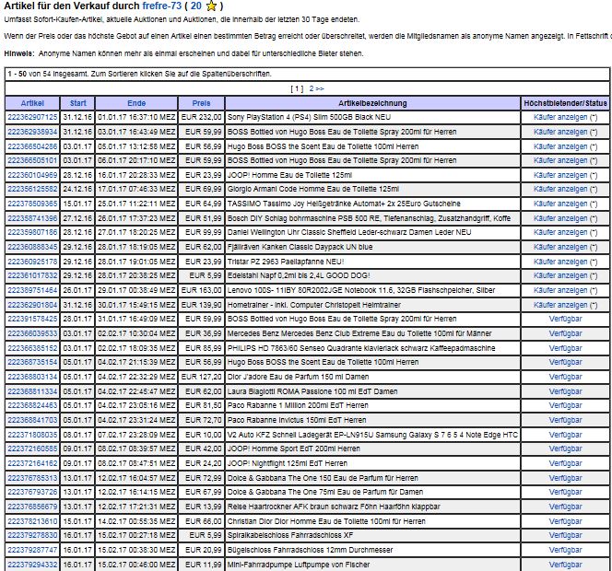Image resolution: width=612 pixels, height=571 pixels.
Task: Open article 222359807186
Action: pyautogui.click(x=32, y=232)
